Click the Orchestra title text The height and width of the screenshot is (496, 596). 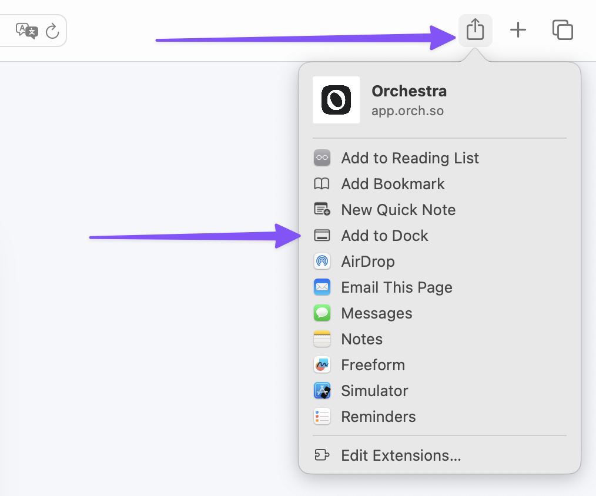[x=409, y=91]
